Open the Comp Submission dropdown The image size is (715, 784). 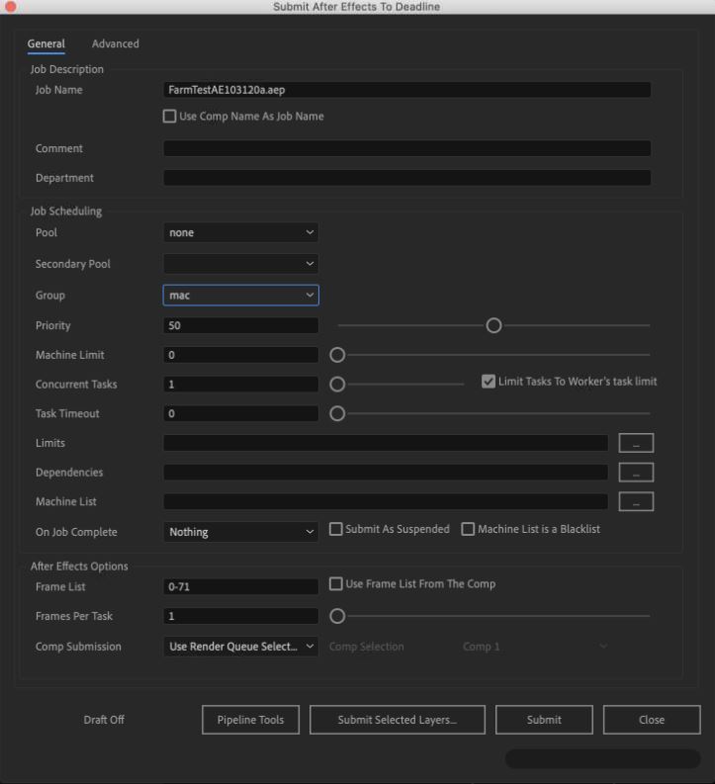point(241,647)
